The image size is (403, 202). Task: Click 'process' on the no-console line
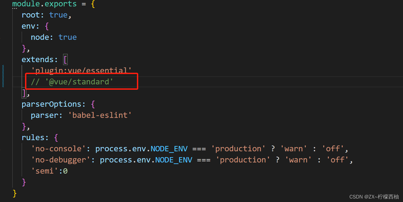tap(111, 149)
